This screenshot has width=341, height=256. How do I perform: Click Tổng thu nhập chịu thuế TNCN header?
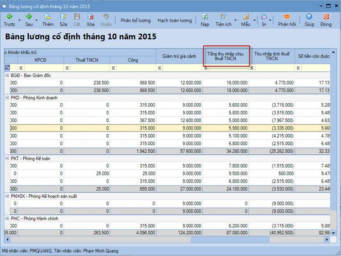[225, 56]
